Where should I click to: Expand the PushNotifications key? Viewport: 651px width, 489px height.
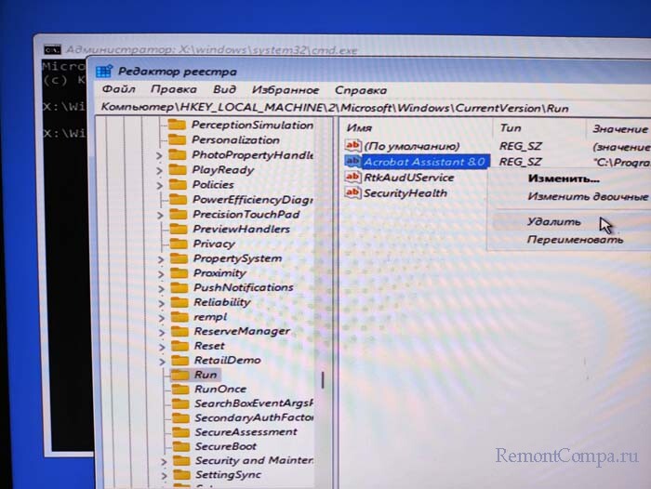(x=162, y=288)
